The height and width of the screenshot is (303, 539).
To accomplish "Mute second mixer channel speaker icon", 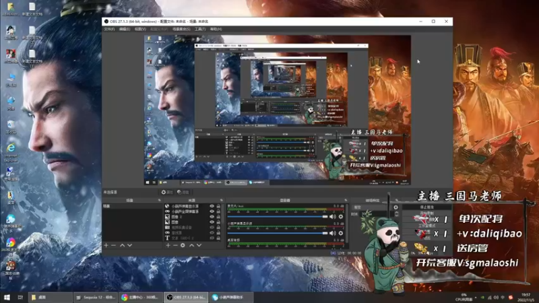I will 332,233.
